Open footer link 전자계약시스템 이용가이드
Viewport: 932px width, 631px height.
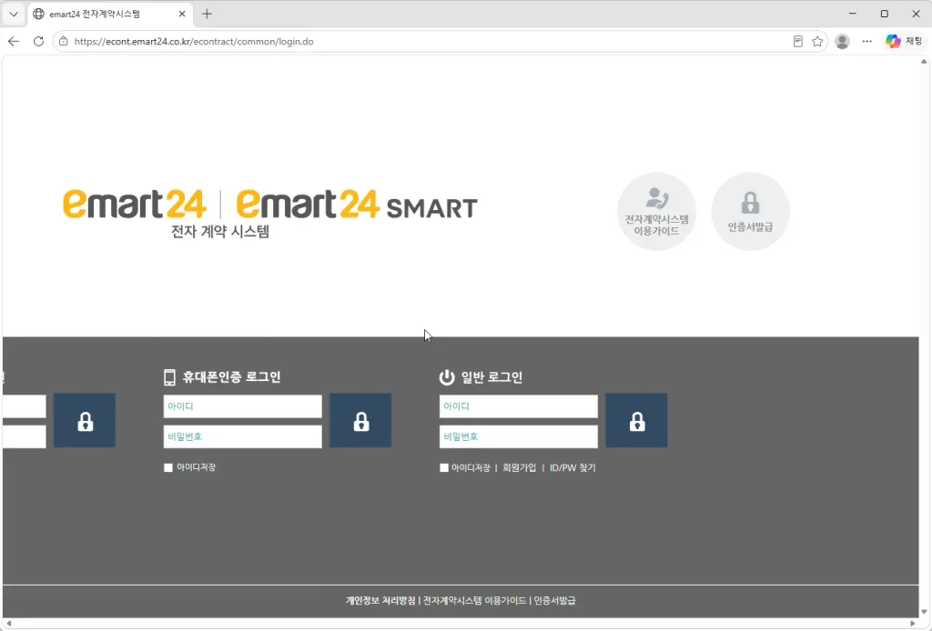tap(474, 601)
